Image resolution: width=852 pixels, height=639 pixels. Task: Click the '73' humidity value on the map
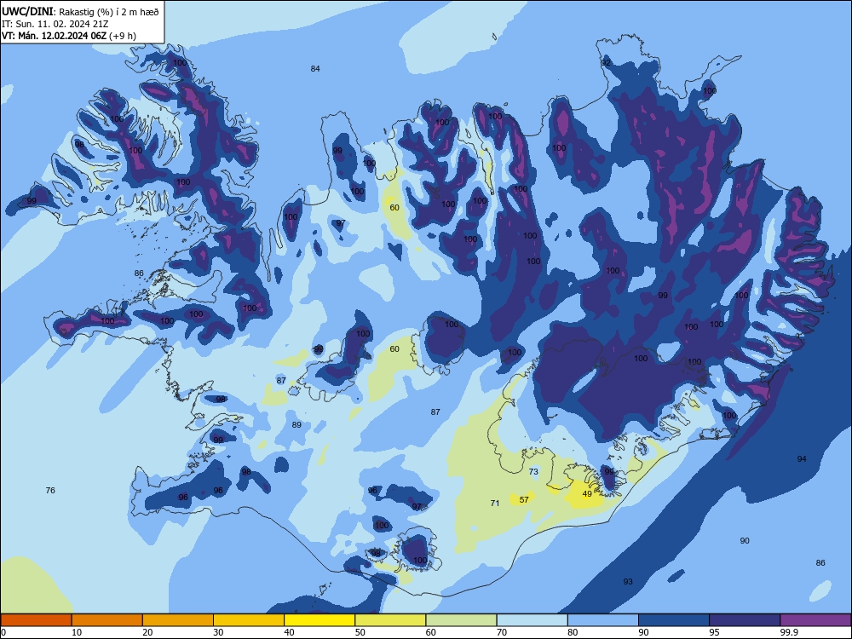pos(533,472)
